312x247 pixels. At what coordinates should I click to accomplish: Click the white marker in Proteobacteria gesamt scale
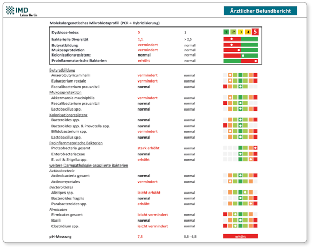click(256, 148)
